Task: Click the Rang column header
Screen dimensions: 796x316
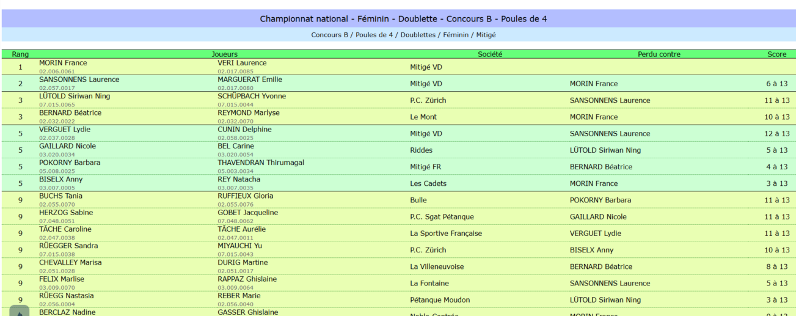Action: 20,54
